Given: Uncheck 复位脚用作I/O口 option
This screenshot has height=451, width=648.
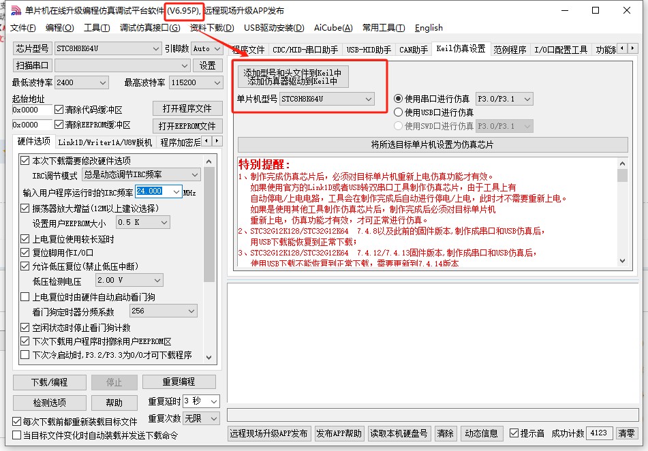Looking at the screenshot, I should tap(26, 253).
